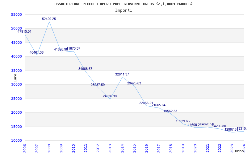Click the Anno axis title

[240, 151]
